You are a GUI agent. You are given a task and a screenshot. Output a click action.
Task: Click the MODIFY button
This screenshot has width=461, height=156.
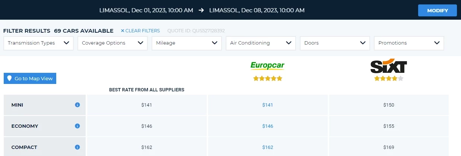[x=438, y=10]
